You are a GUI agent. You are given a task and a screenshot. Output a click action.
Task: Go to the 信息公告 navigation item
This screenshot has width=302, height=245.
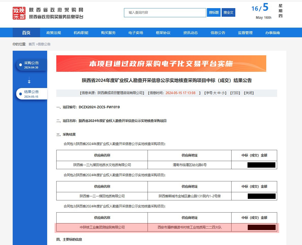point(218,33)
